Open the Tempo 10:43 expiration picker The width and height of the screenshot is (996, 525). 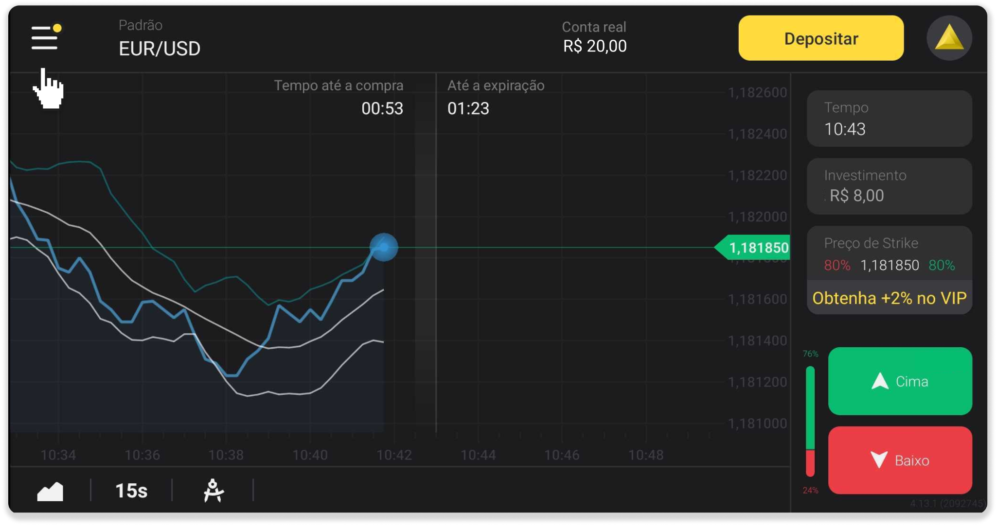[889, 119]
